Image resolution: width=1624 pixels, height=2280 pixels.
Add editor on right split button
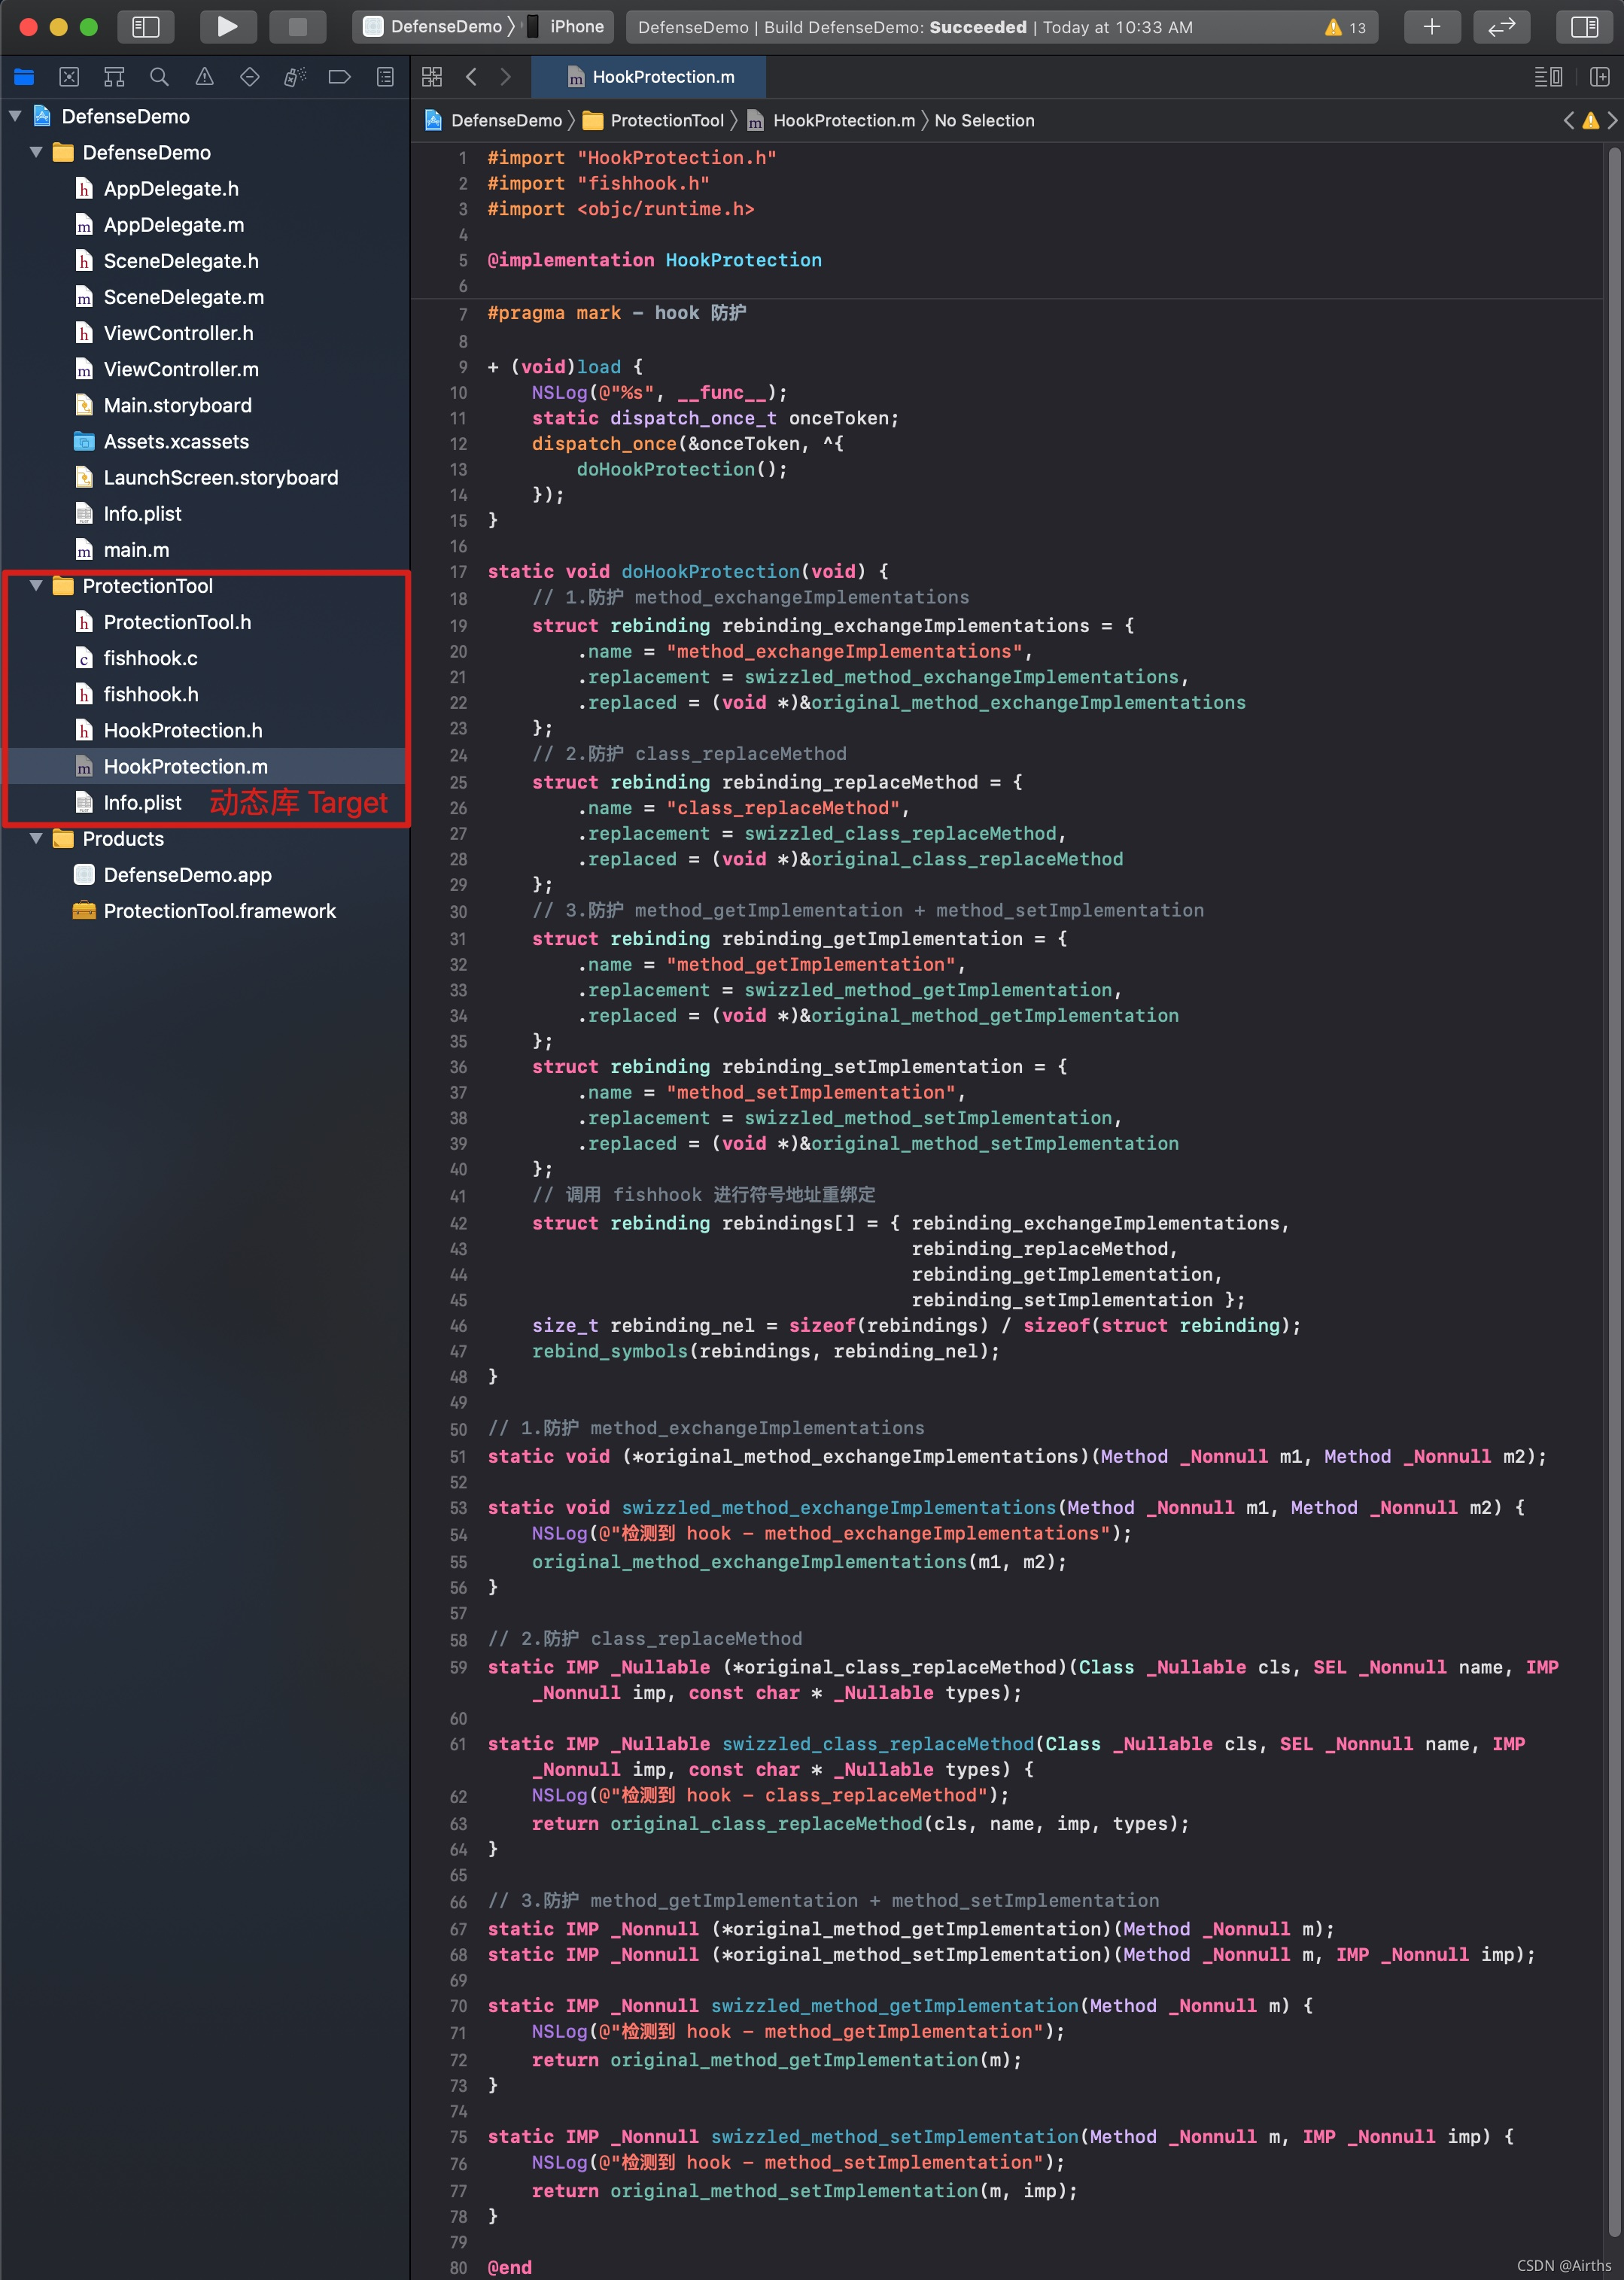click(x=1599, y=77)
